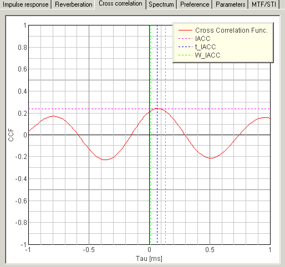The height and width of the screenshot is (267, 285).
Task: Click the magenta dashed IACC horizontal line
Action: [x=93, y=109]
